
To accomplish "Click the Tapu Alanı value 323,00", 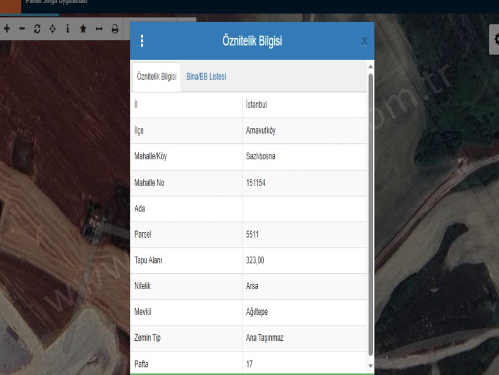I will click(256, 260).
